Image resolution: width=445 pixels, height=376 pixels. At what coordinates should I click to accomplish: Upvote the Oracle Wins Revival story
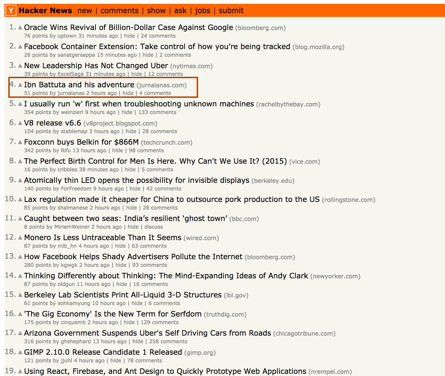pyautogui.click(x=20, y=28)
